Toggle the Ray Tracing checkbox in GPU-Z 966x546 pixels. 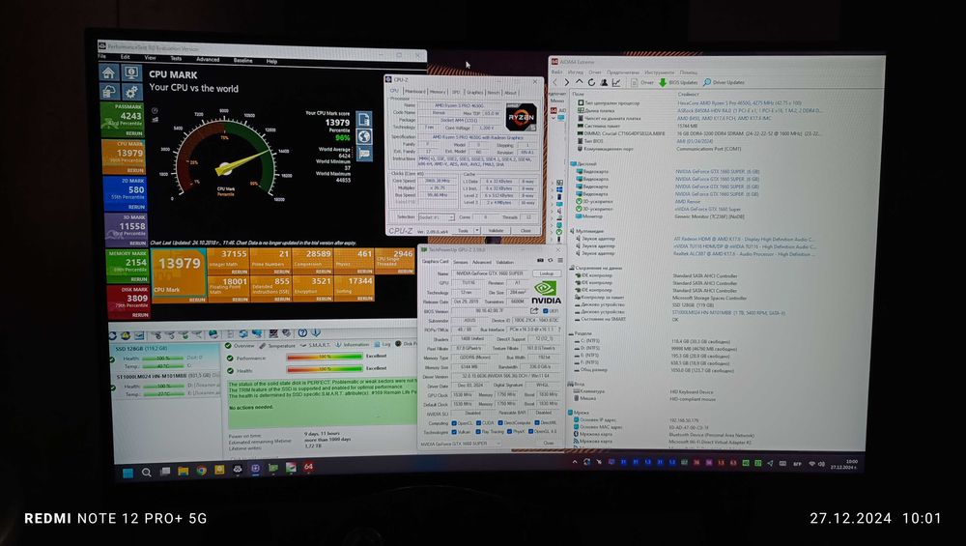[x=477, y=432]
